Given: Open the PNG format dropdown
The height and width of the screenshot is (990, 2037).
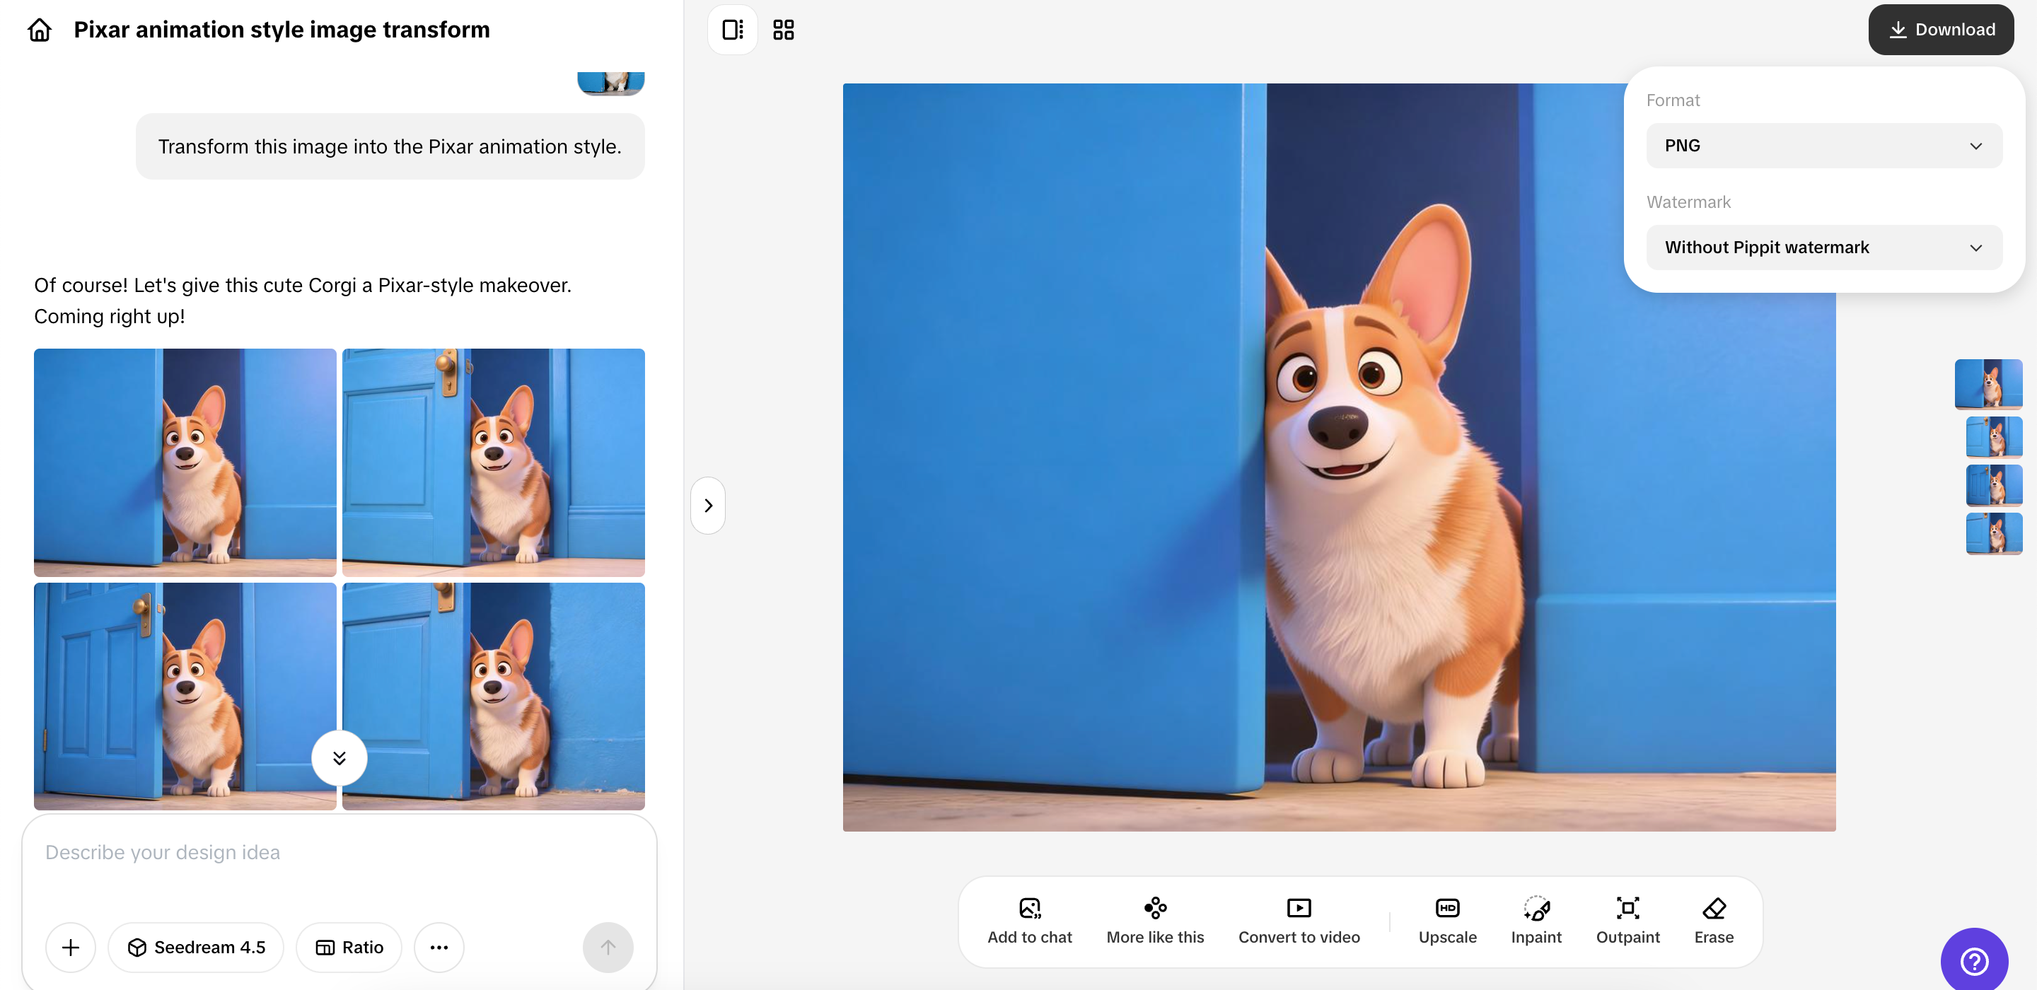Looking at the screenshot, I should click(1823, 146).
